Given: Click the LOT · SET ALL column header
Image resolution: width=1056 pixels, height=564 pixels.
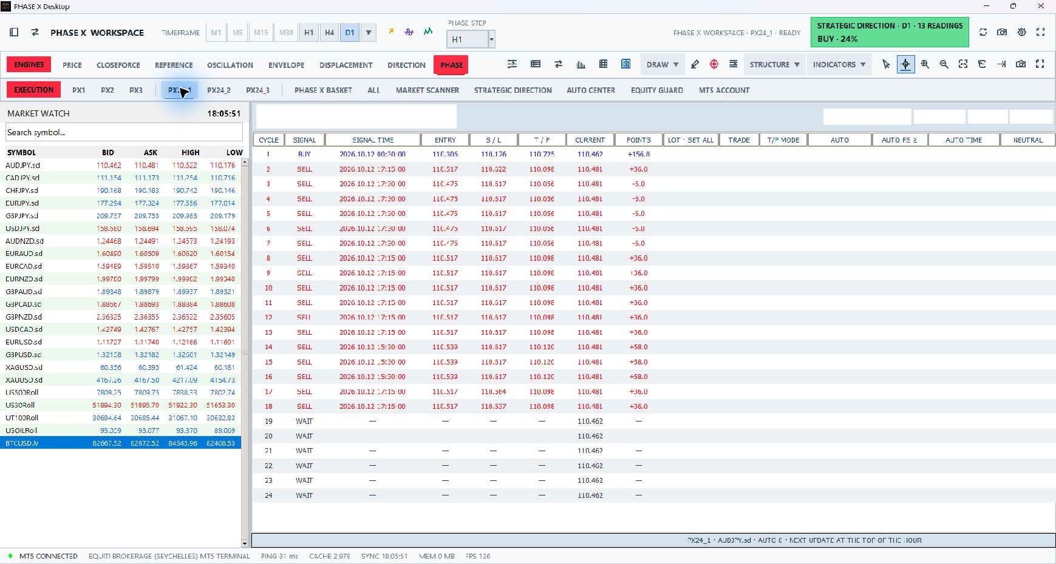Looking at the screenshot, I should [690, 139].
